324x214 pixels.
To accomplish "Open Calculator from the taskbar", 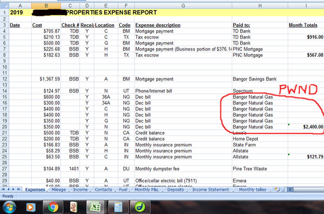I will click(119, 207).
